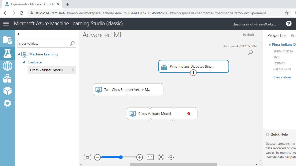Close the Experiments browser tab
Screen dimensions: 296x166
[58, 4]
